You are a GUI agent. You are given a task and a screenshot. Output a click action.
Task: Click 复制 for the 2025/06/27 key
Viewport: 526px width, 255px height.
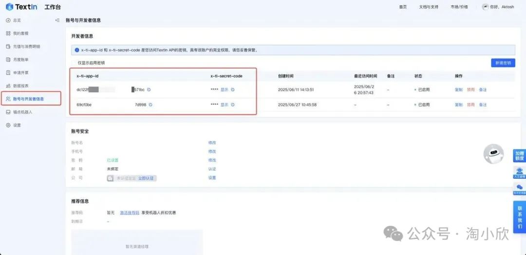tap(459, 105)
